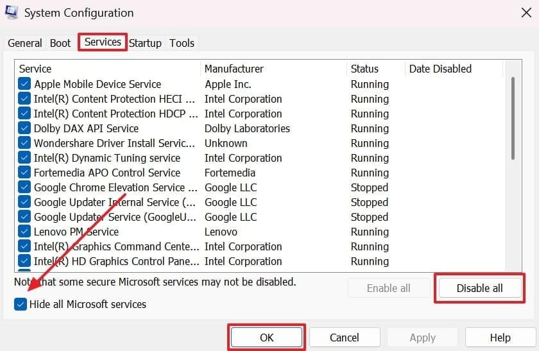Close the System Configuration window
Screen dimensions: 539x351
[526, 13]
